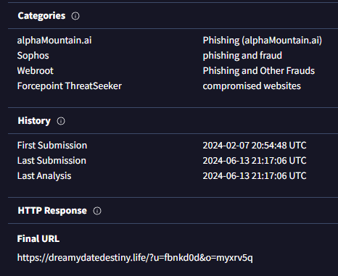Select the Phishing (alphaMountain.ai) category value
The width and height of the screenshot is (338, 276).
(263, 41)
